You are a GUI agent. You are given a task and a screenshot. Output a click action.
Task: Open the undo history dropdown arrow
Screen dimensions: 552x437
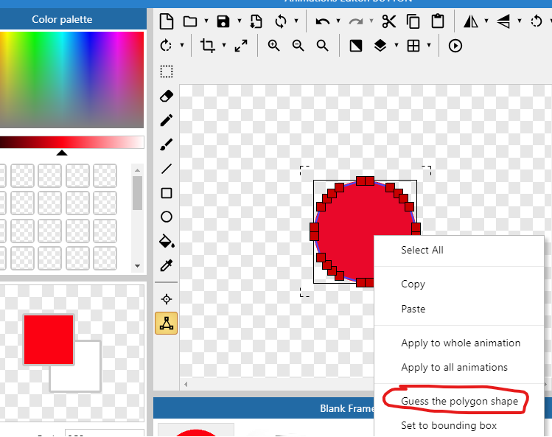pos(338,21)
